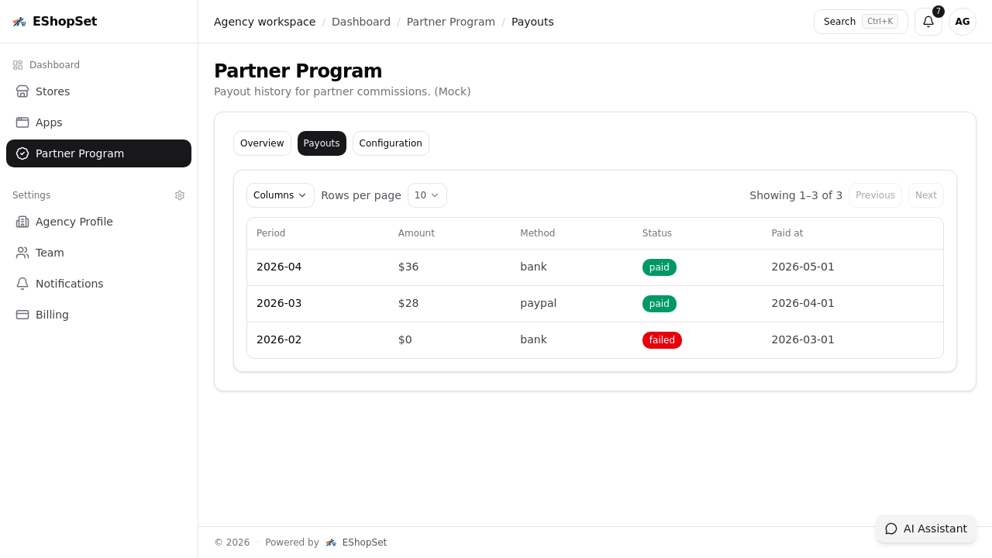
Task: Click the Partner Program badge check icon
Action: click(x=22, y=153)
